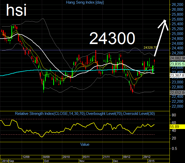Click the 09/12 date label
Image resolution: width=185 pixels, height=163 pixels.
[127, 157]
